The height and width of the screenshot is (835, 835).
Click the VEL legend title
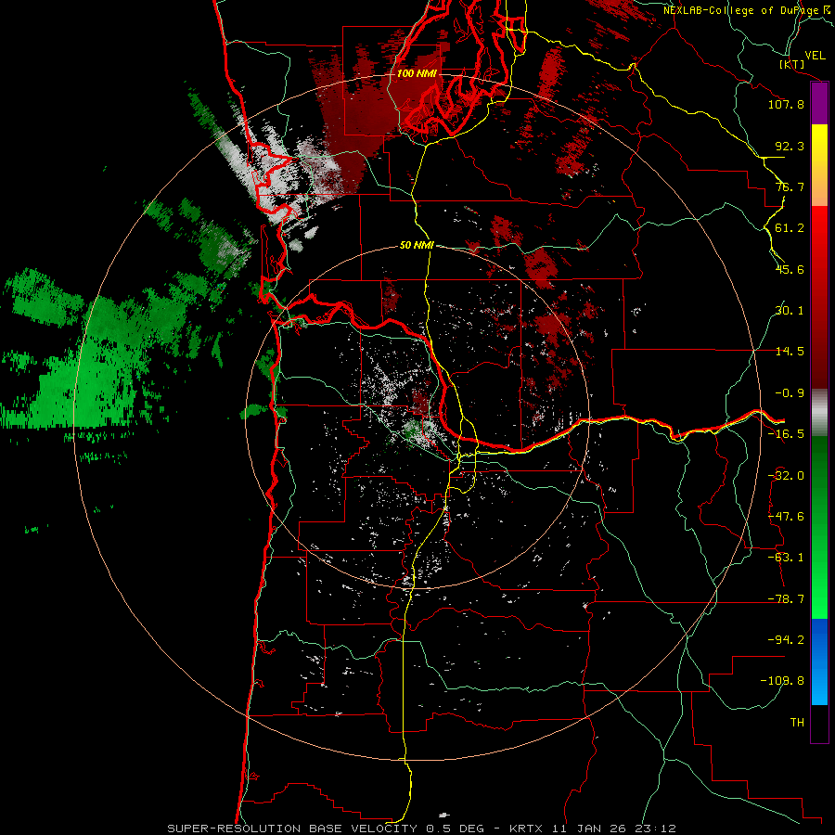click(x=815, y=56)
